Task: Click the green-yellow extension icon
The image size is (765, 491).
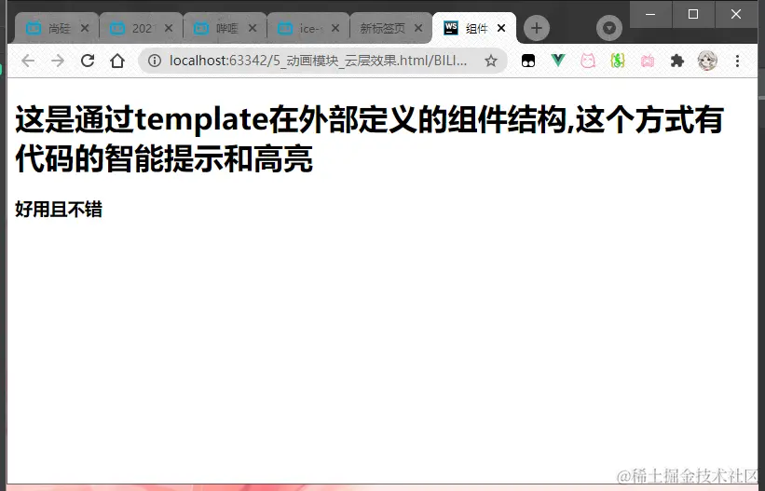Action: point(618,61)
